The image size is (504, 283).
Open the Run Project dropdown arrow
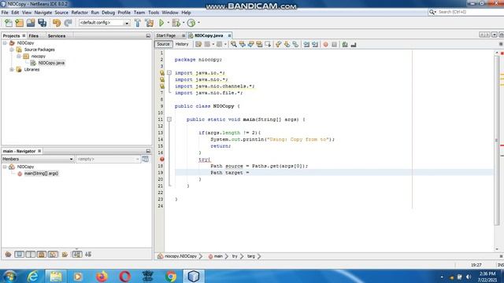(x=168, y=23)
